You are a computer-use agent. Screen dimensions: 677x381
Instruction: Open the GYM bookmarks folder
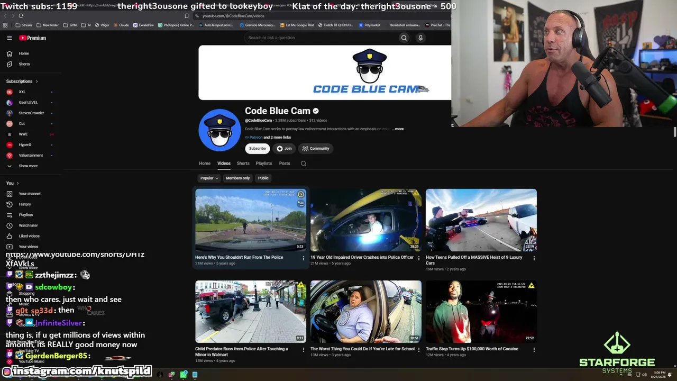tap(70, 25)
